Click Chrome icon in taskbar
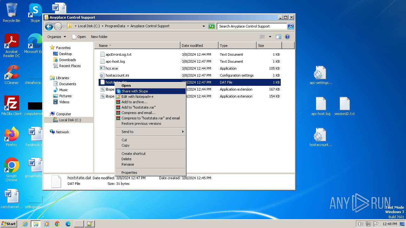The width and height of the screenshot is (406, 228). click(57, 224)
